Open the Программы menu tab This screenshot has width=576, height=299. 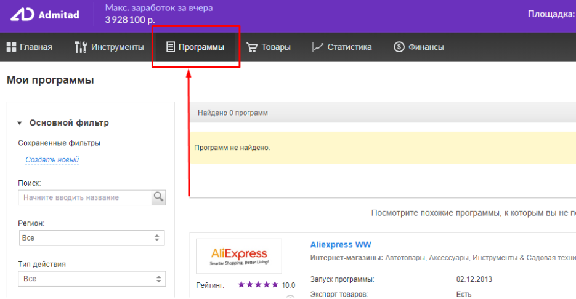point(196,47)
